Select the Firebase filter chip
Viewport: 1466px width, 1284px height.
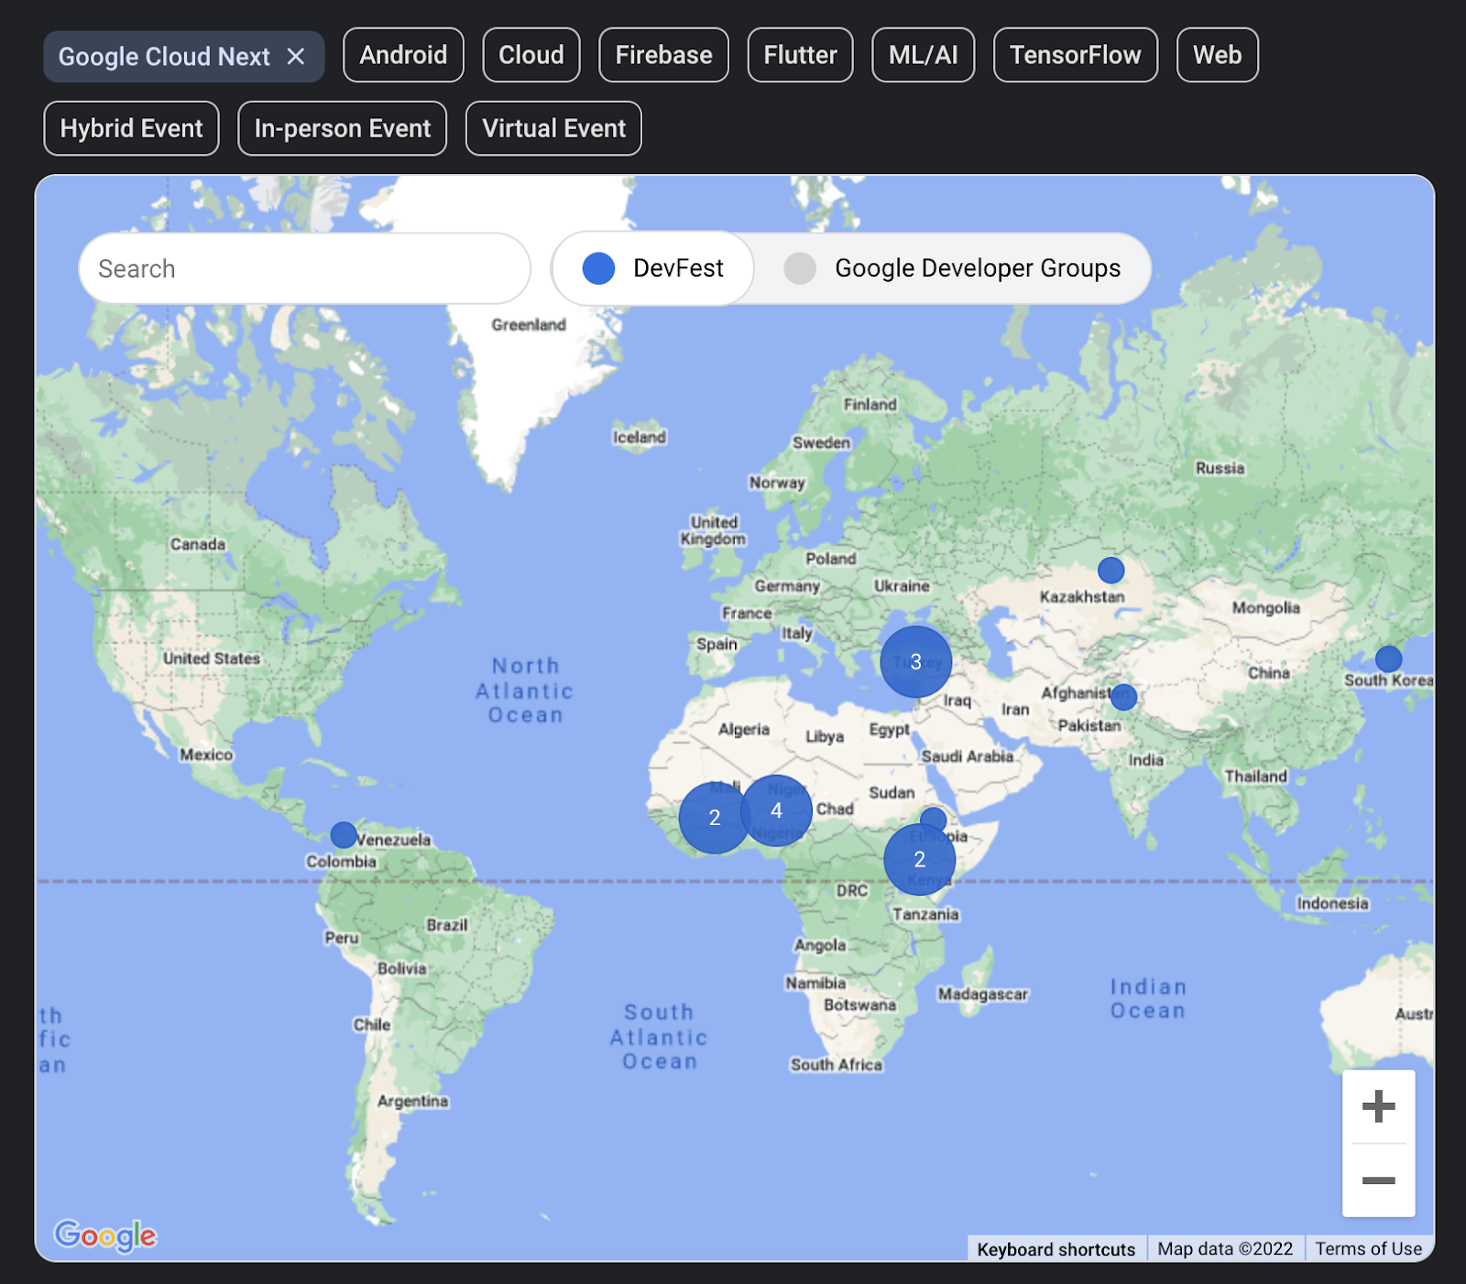pos(663,55)
